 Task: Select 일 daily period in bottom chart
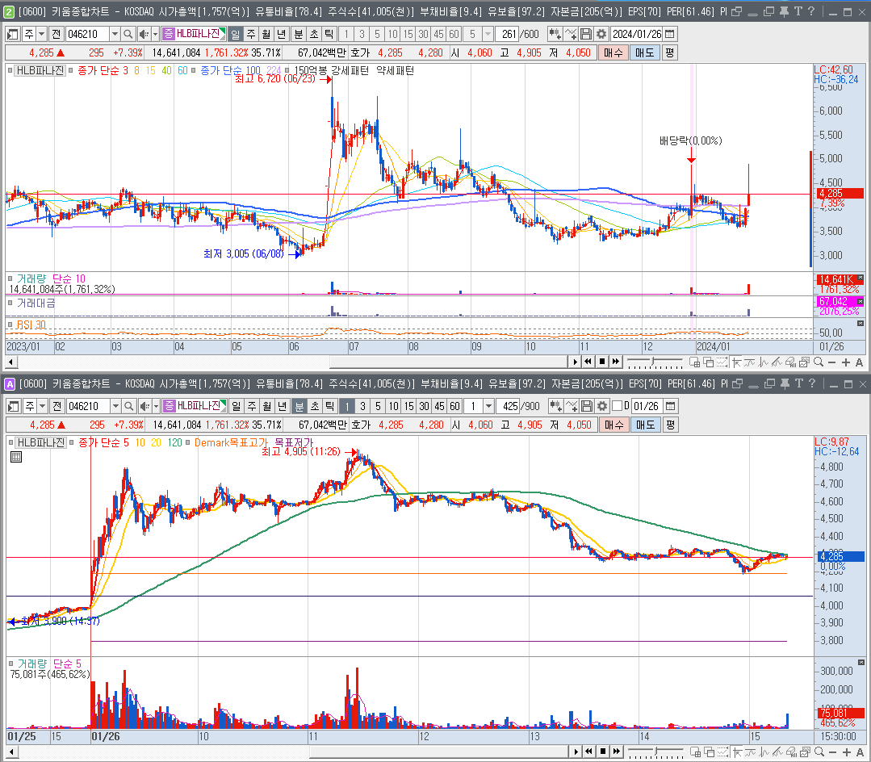236,407
